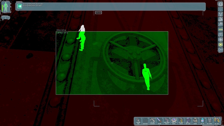Image resolution: width=224 pixels, height=126 pixels.
Task: Click the yellow arrows active augmentation icon
Action: click(221, 29)
